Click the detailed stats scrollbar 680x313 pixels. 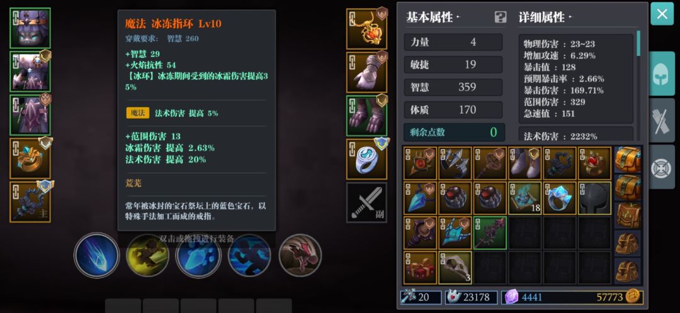point(638,43)
